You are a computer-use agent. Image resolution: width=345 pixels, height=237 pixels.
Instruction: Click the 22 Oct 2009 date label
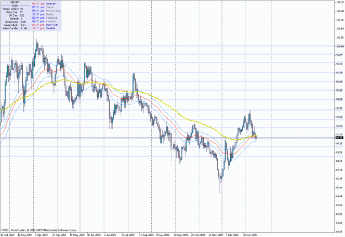click(198, 235)
